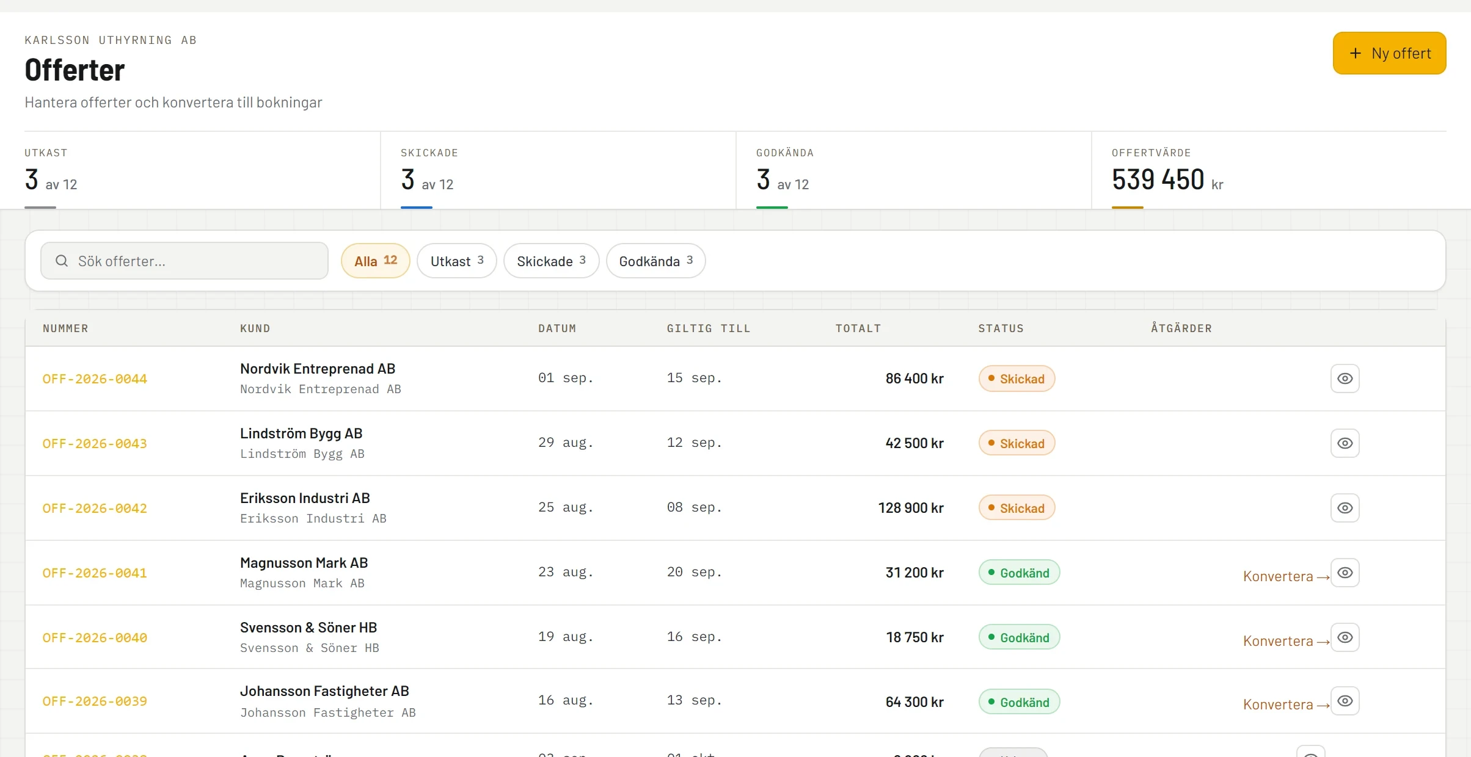Image resolution: width=1471 pixels, height=757 pixels.
Task: Click Konvertera for Svensson & Söner HB
Action: 1286,641
